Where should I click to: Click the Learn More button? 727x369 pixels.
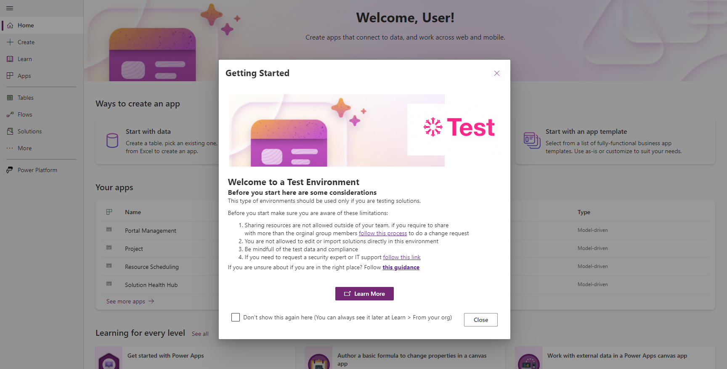coord(364,294)
